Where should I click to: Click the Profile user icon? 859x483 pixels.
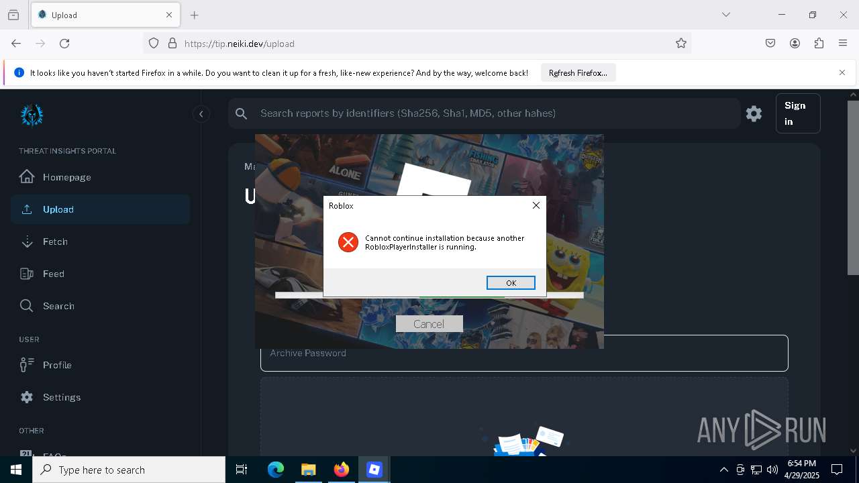pos(27,365)
